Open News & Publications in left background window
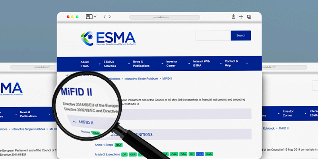 [28, 114]
